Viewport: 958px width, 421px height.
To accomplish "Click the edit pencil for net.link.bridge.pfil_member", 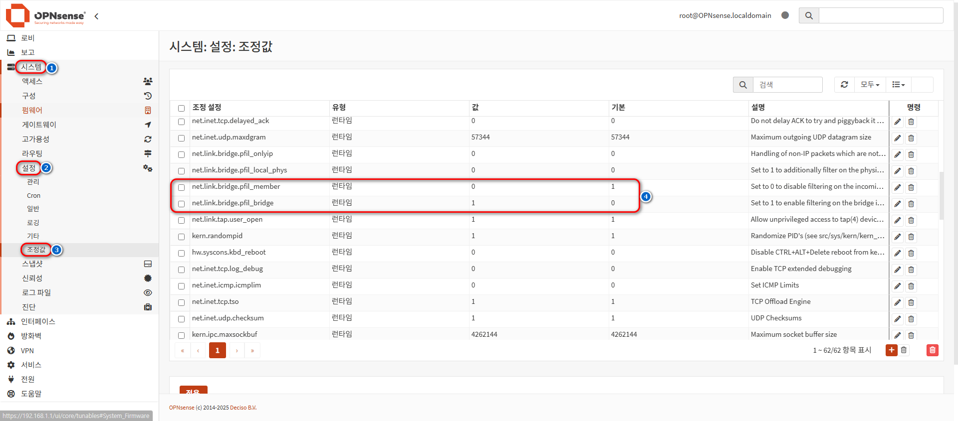I will point(897,187).
